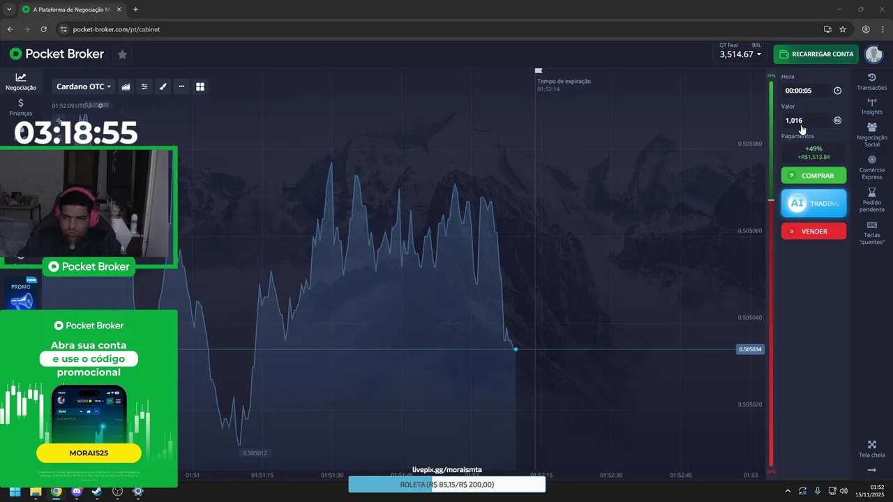This screenshot has height=502, width=893.
Task: Click the green COMPRAR button
Action: click(x=813, y=176)
